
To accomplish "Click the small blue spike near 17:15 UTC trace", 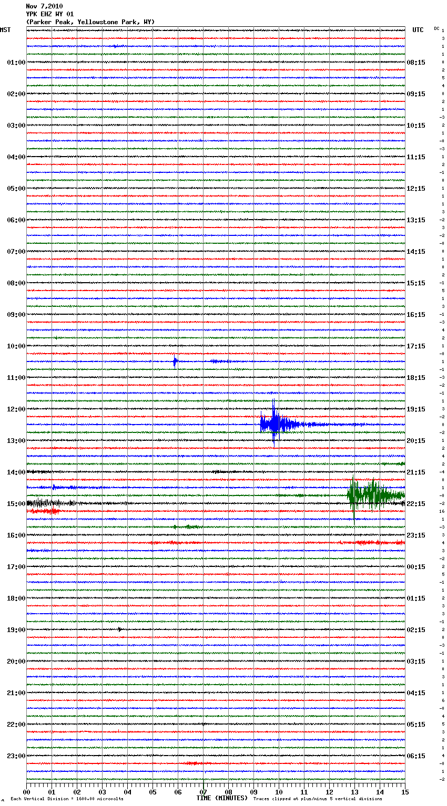I will click(175, 361).
